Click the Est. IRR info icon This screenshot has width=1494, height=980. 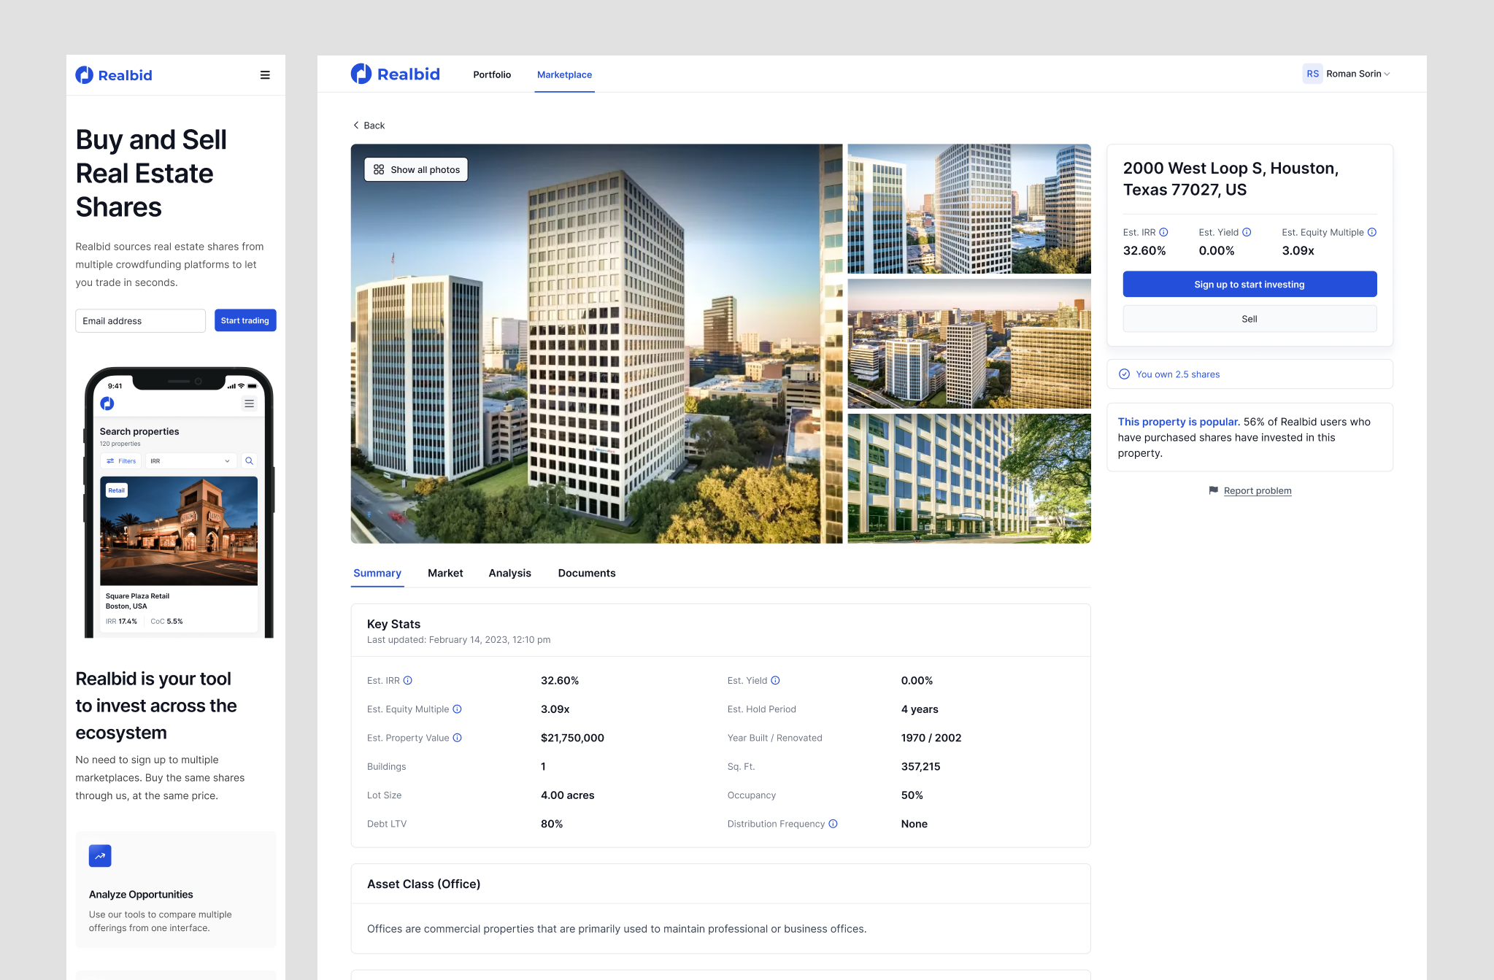[x=1163, y=232]
